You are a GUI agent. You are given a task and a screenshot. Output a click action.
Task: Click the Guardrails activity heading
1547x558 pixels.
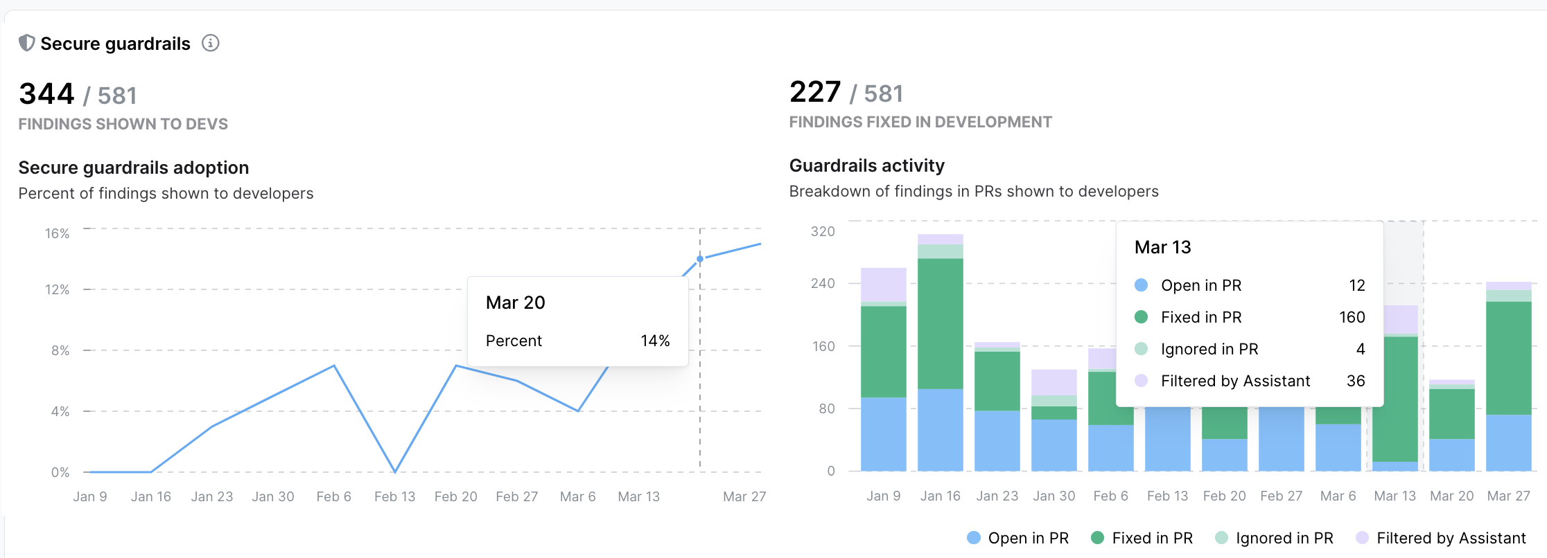[866, 165]
